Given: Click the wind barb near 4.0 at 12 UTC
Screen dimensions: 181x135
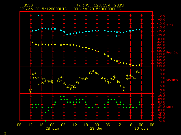Looking at the screenshot, I should pos(31,91).
